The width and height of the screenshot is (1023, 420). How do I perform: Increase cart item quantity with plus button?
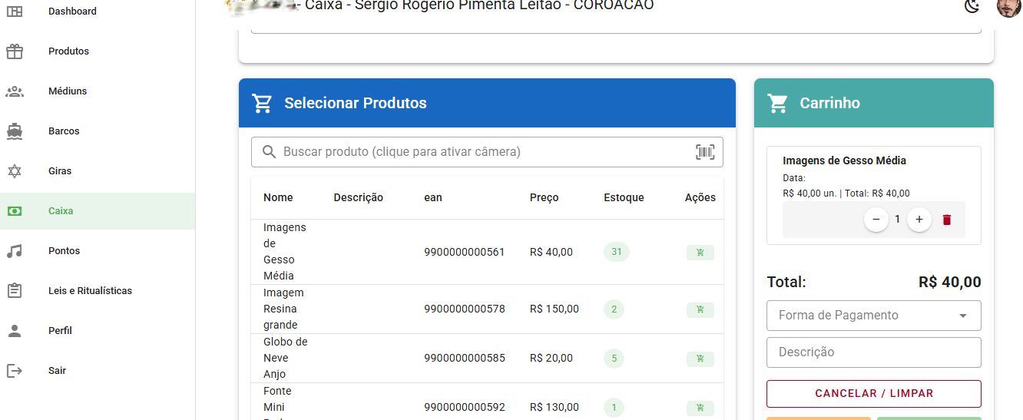click(919, 220)
